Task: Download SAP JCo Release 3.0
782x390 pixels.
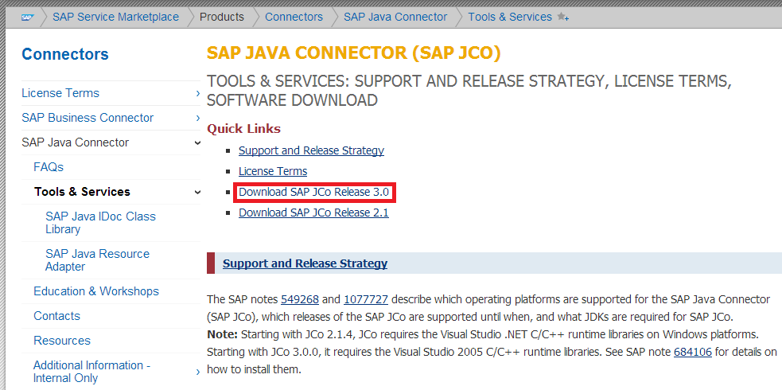Action: click(313, 192)
